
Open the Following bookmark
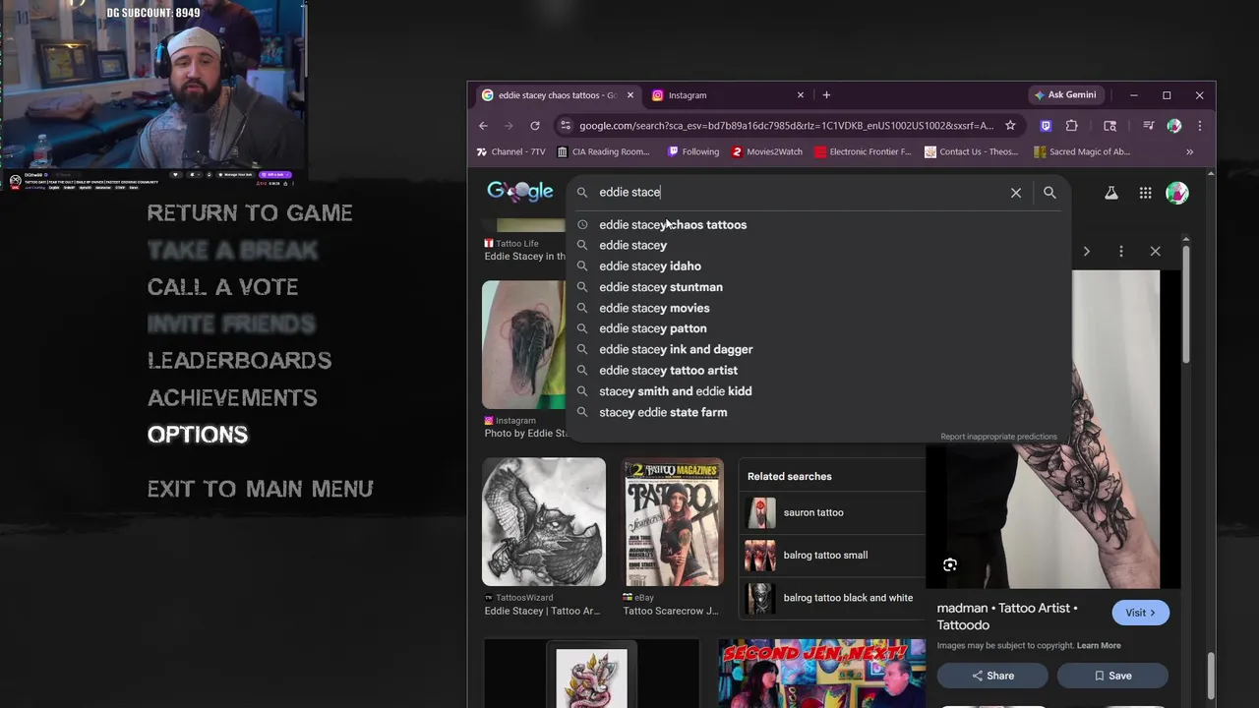pyautogui.click(x=693, y=152)
